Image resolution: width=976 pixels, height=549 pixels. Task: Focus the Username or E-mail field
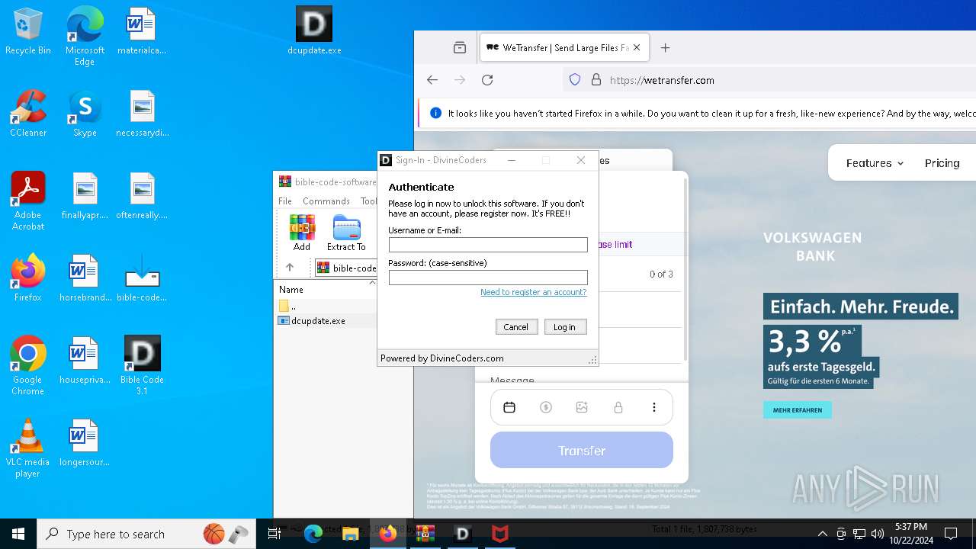coord(488,245)
